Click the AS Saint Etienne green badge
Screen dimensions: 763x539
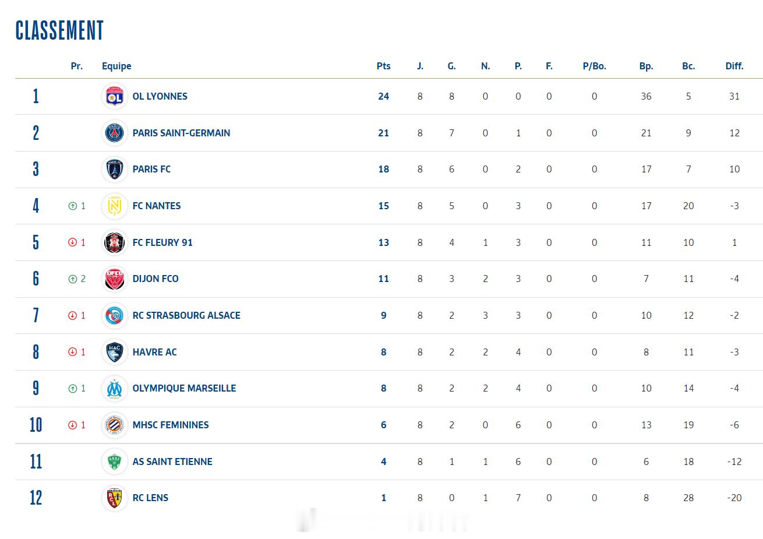pyautogui.click(x=115, y=462)
